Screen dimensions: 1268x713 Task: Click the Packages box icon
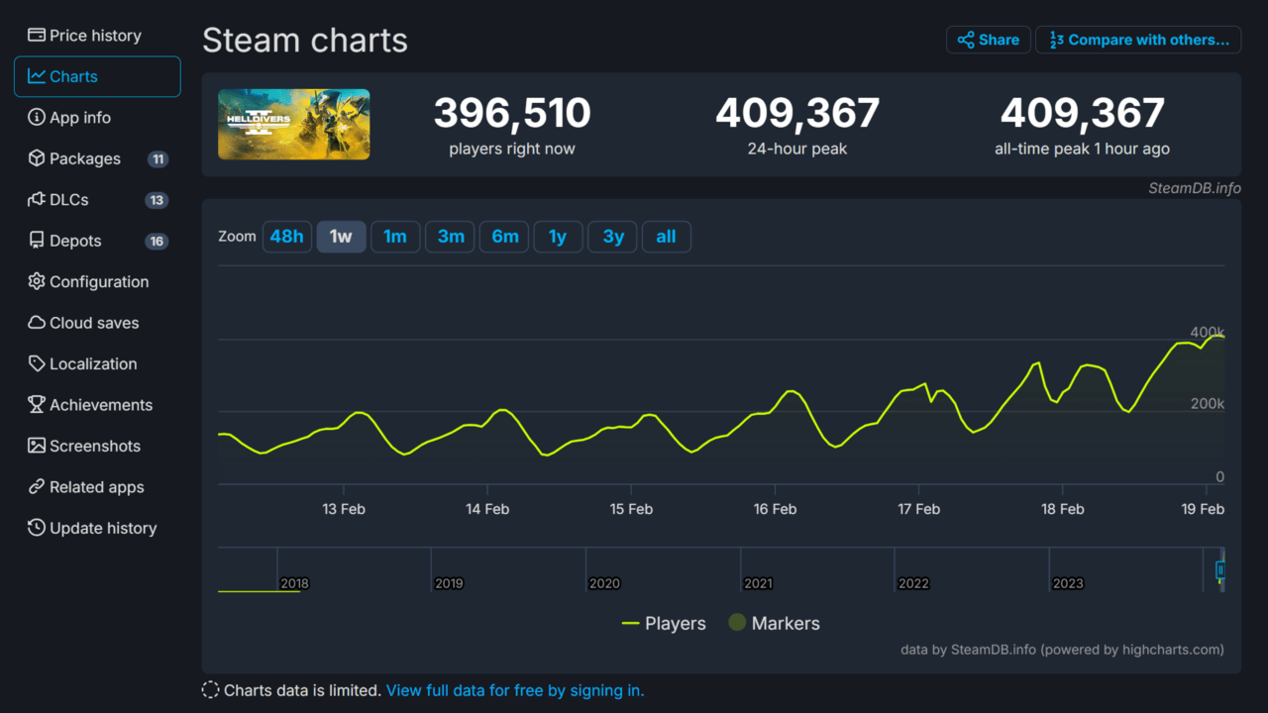37,158
